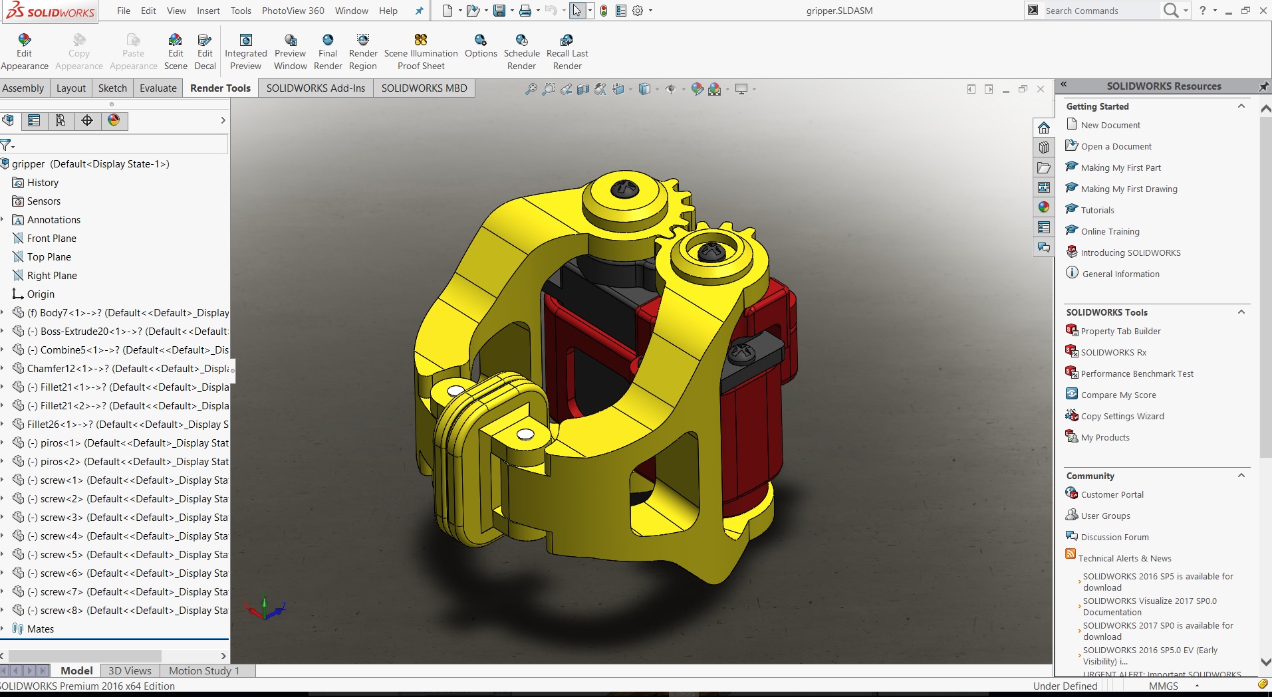Click Zoom to Area icon
The width and height of the screenshot is (1272, 697).
click(548, 89)
